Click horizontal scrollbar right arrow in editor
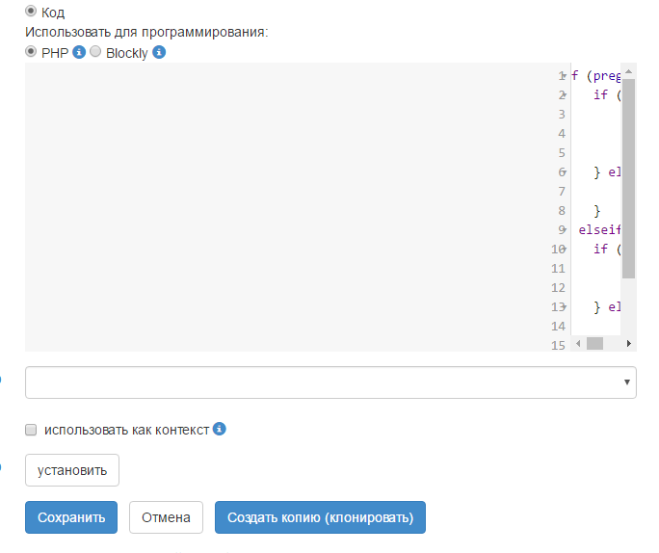The image size is (659, 553). 628,343
